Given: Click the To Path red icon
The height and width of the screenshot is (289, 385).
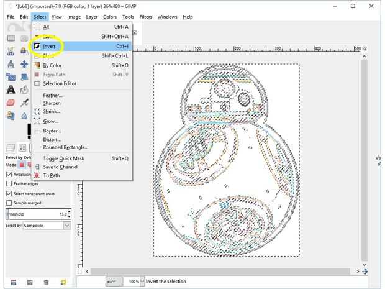Looking at the screenshot, I should click(x=37, y=175).
